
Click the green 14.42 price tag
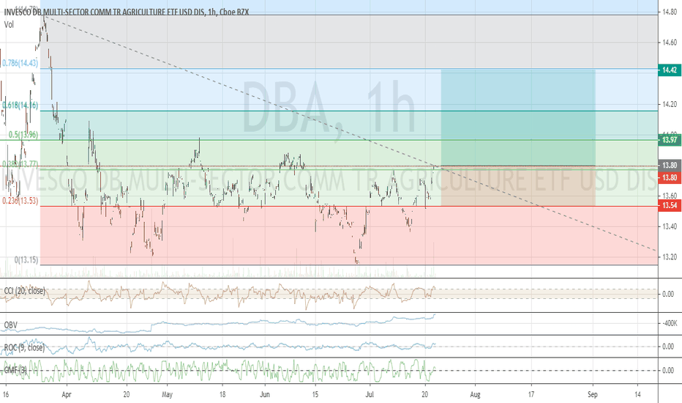coord(670,70)
